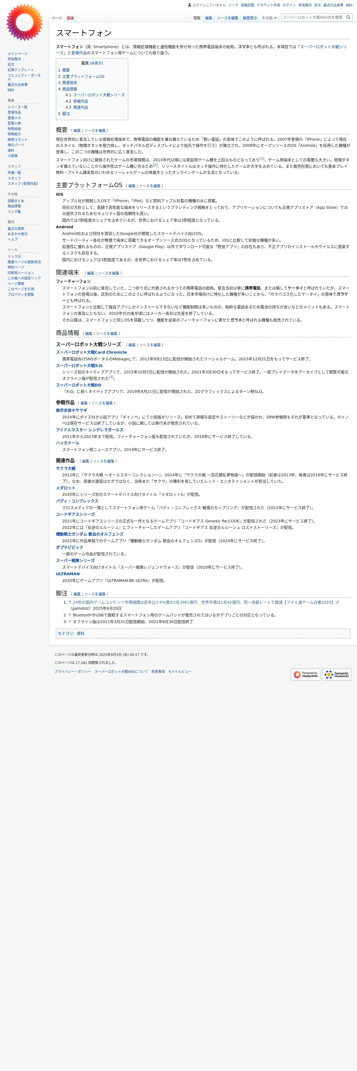Open スーパーロボット大戦DD link
Screen dimensions: 357x1071
click(79, 385)
